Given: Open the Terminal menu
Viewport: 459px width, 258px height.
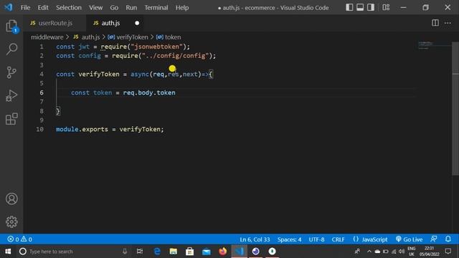Looking at the screenshot, I should click(x=156, y=8).
